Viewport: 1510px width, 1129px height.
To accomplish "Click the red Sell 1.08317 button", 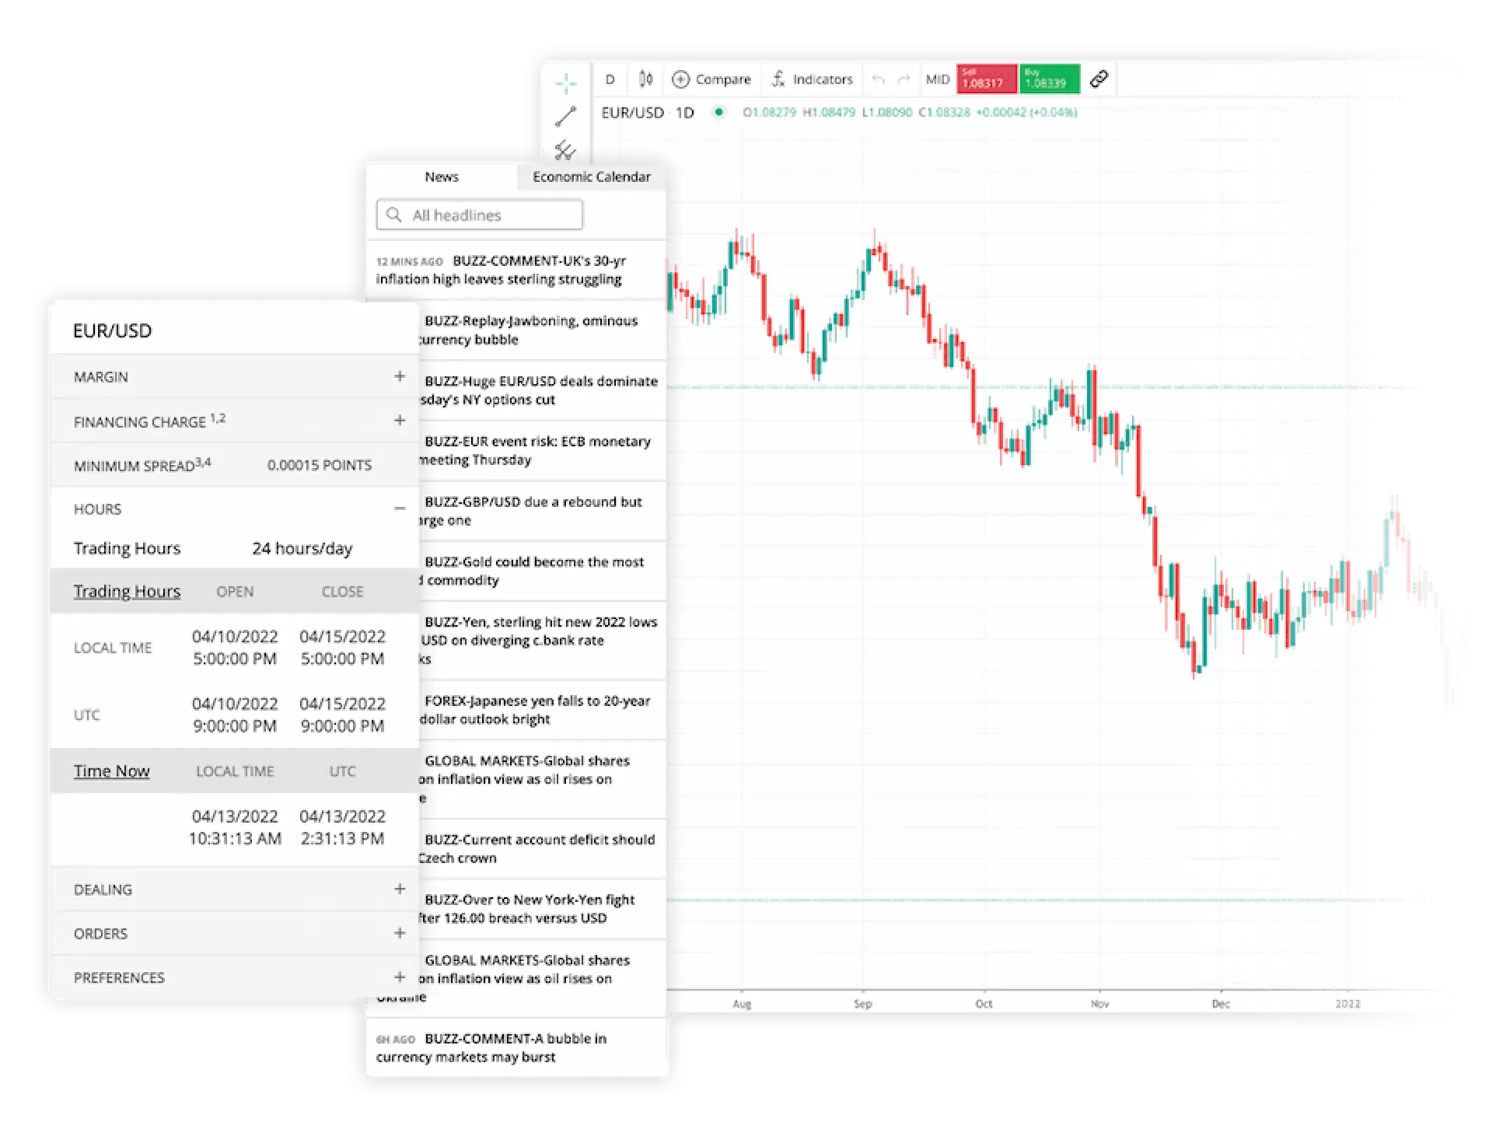I will tap(986, 79).
